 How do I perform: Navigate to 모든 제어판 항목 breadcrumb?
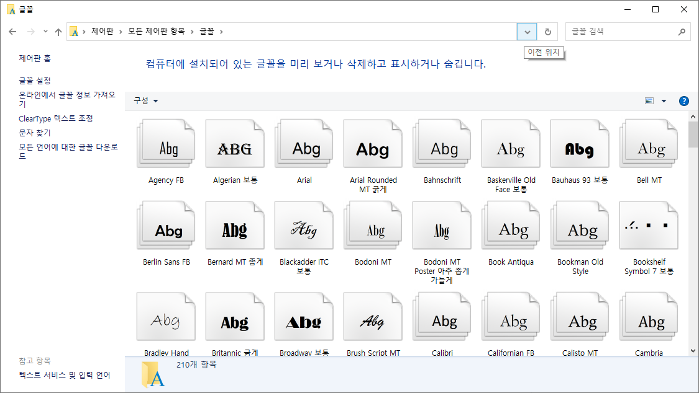[x=157, y=31]
